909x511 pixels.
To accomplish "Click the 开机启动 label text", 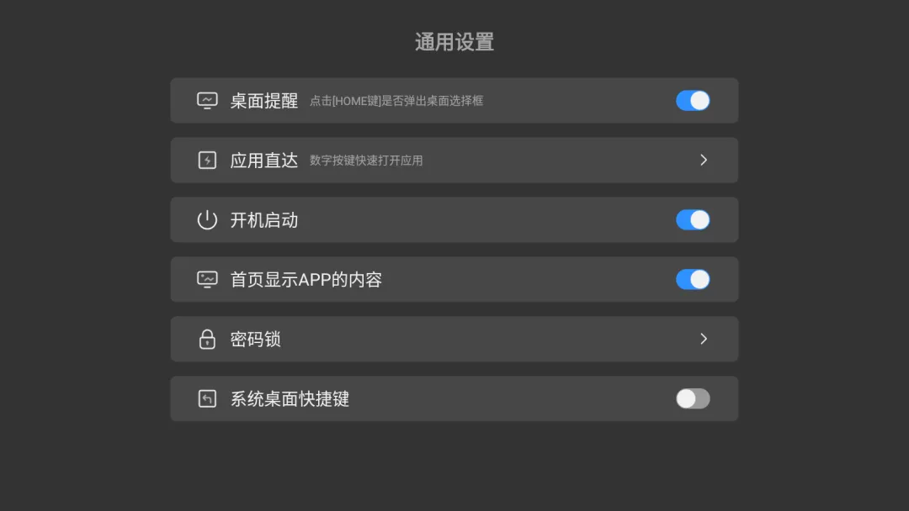I will [264, 220].
